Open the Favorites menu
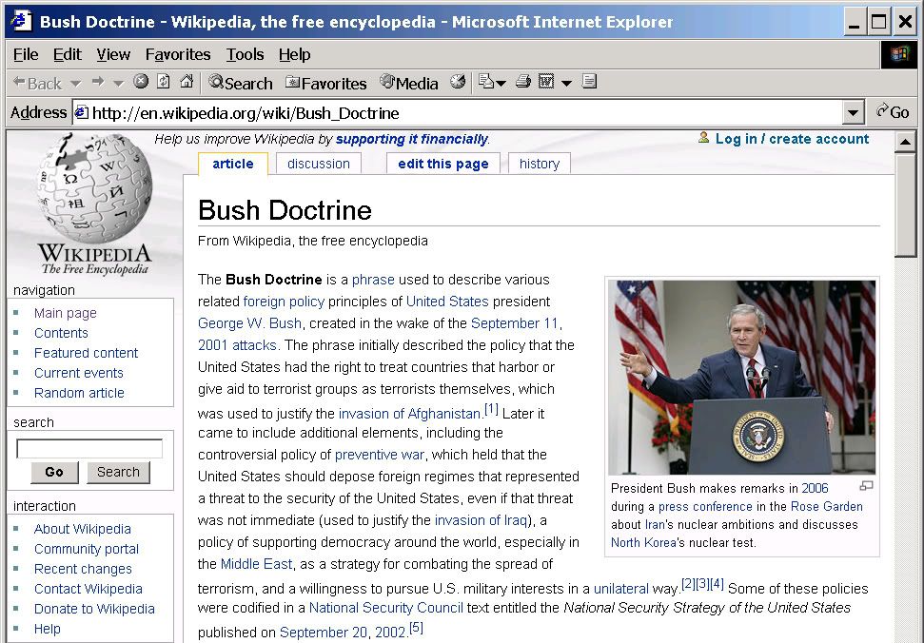 pyautogui.click(x=178, y=55)
